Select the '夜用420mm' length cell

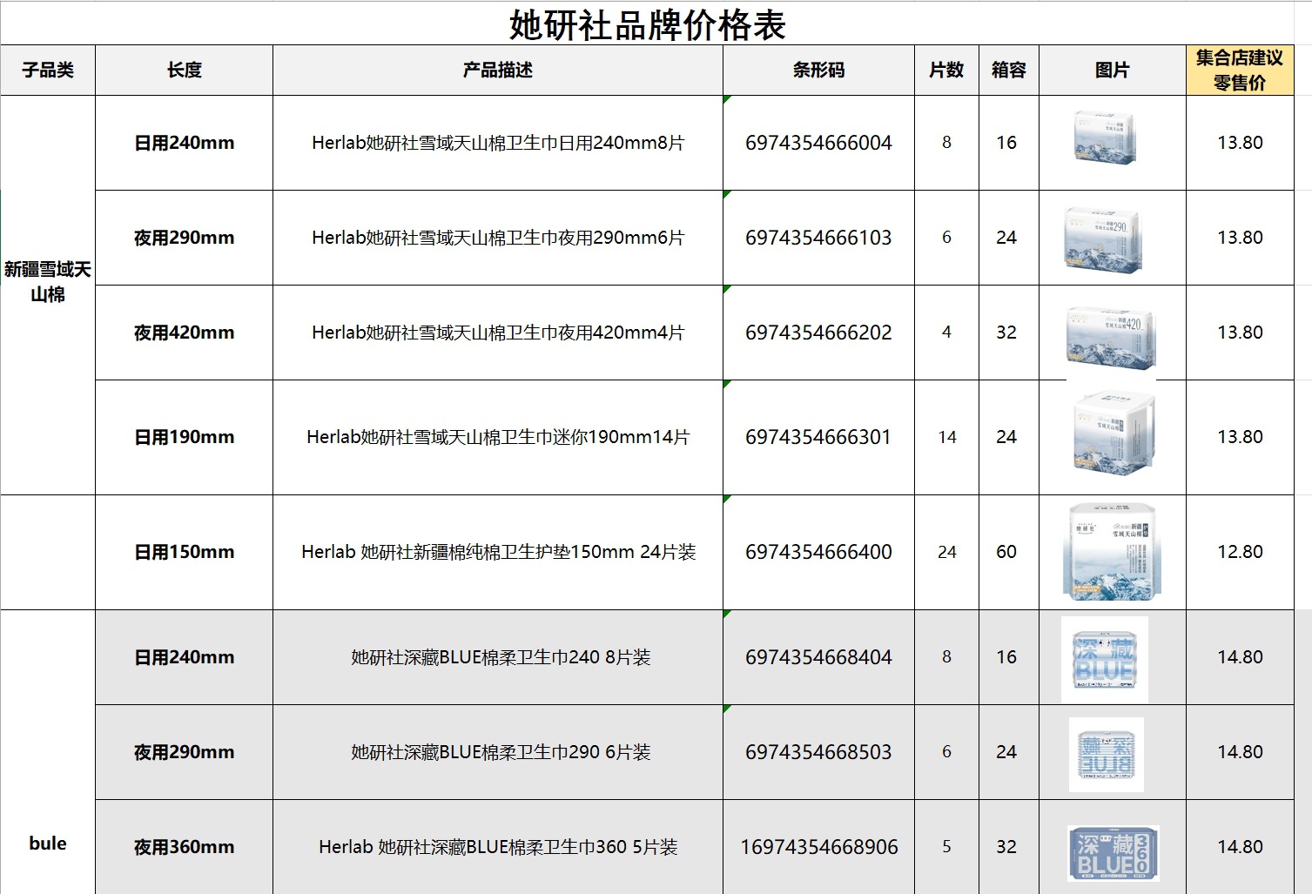click(184, 333)
